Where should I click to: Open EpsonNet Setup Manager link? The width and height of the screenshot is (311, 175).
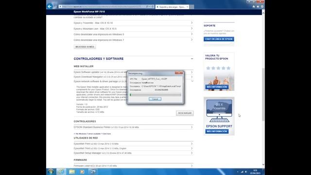coord(103,153)
